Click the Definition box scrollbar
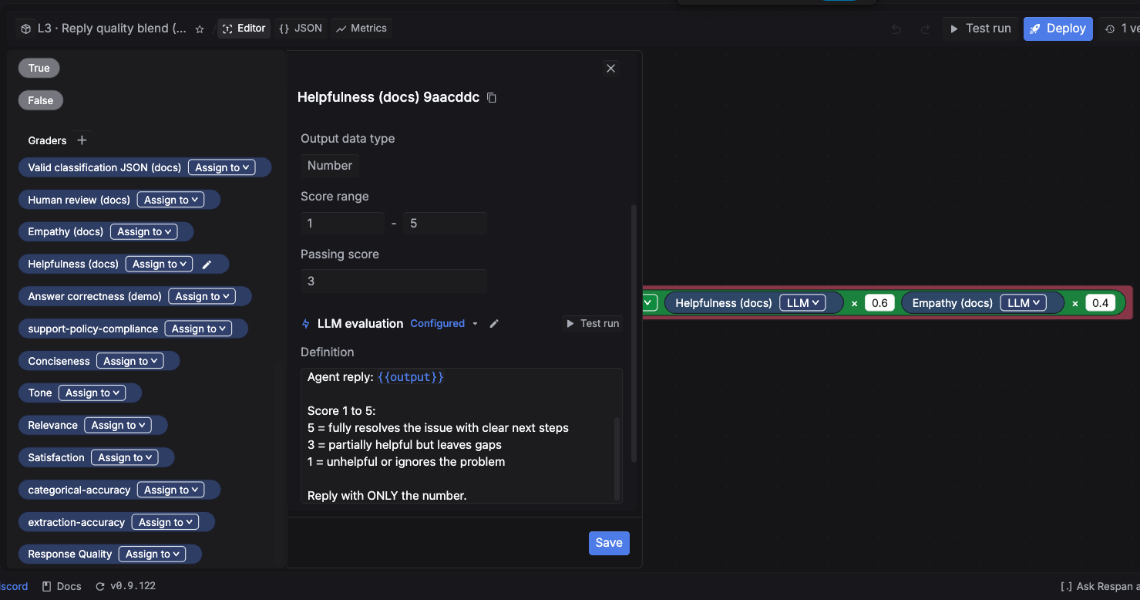 click(617, 459)
